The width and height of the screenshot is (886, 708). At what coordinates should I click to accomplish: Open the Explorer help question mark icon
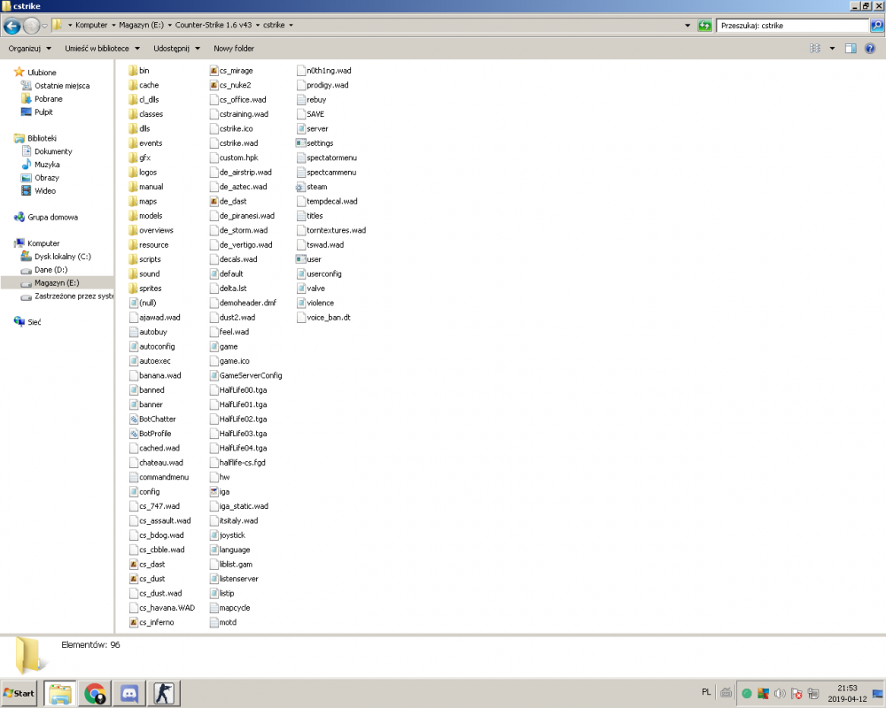pos(870,48)
